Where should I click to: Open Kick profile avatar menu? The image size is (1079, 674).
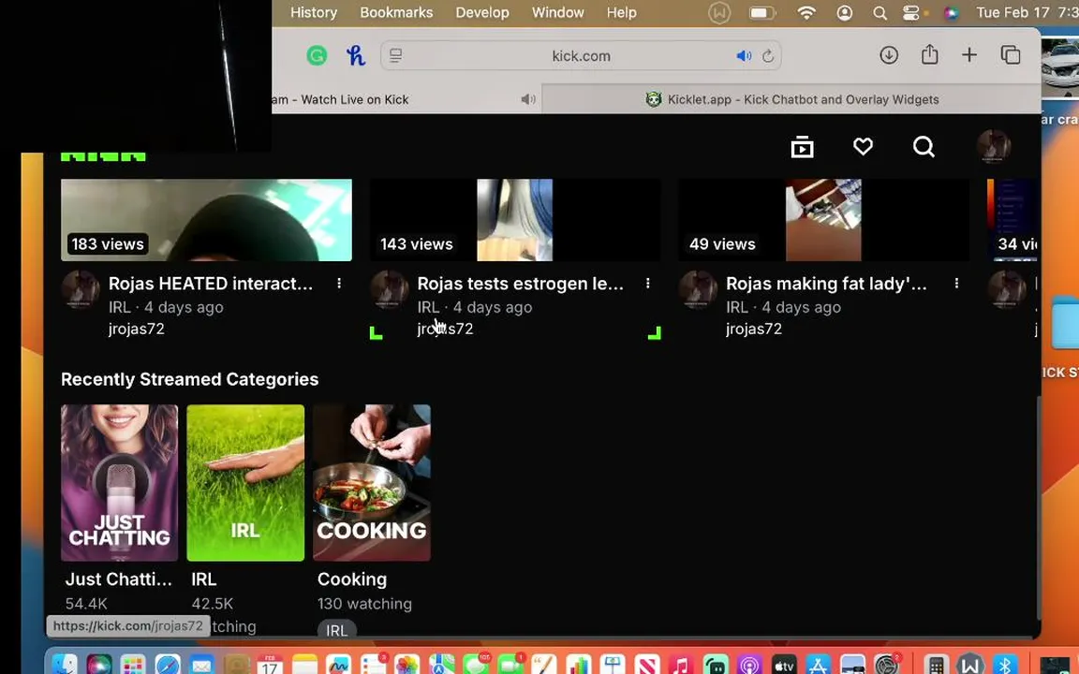pos(994,146)
